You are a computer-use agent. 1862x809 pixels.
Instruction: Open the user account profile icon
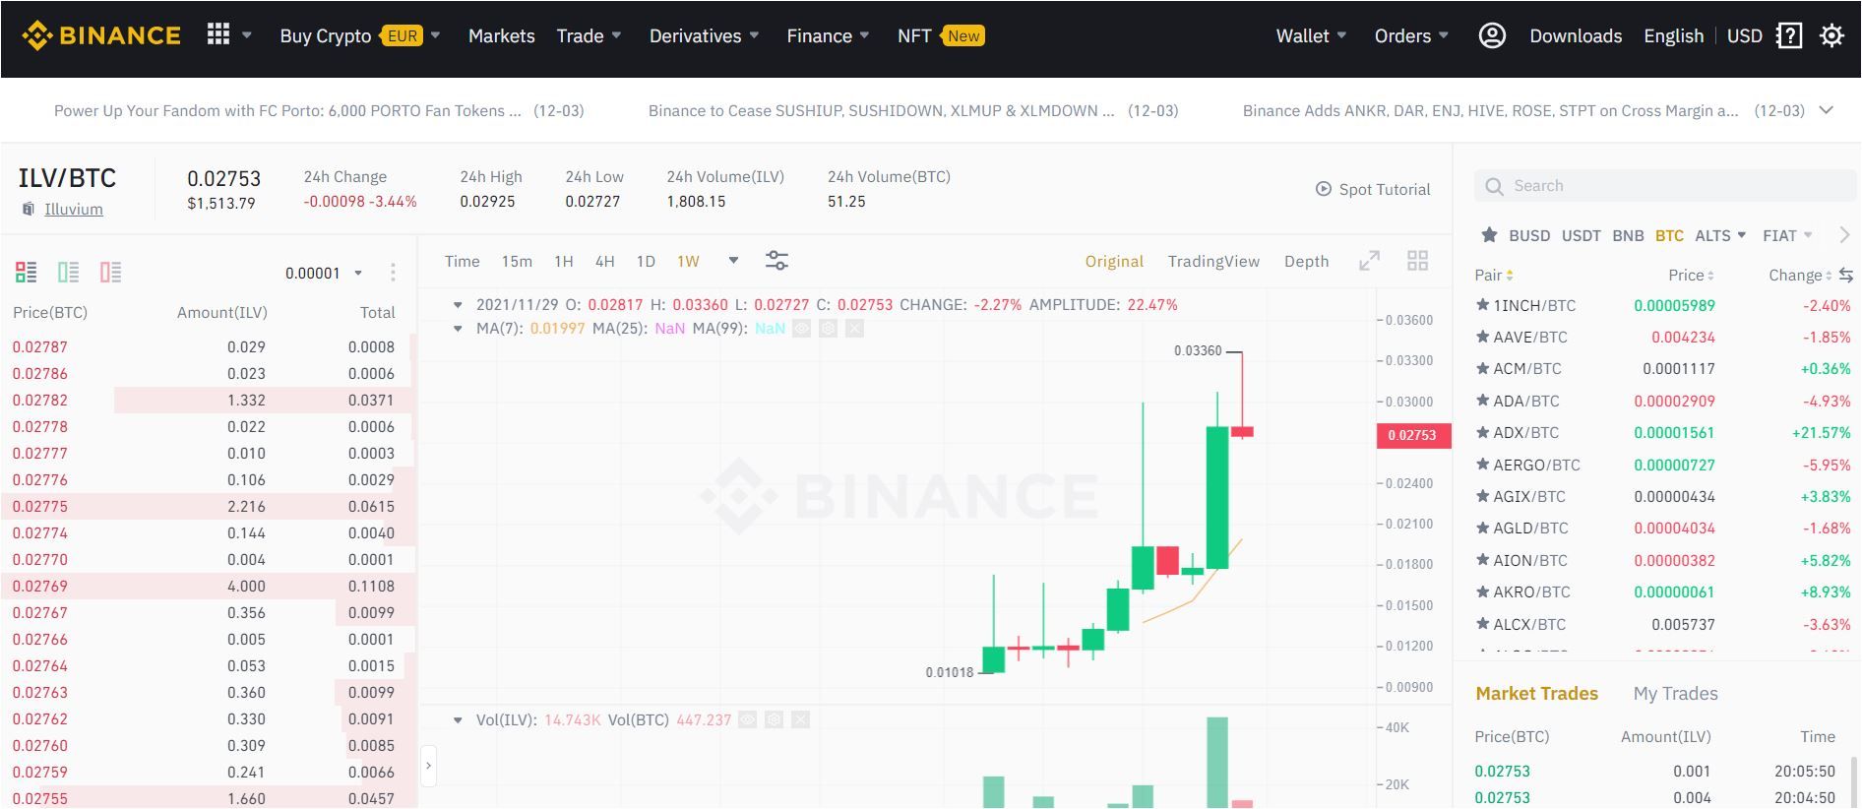[x=1492, y=35]
